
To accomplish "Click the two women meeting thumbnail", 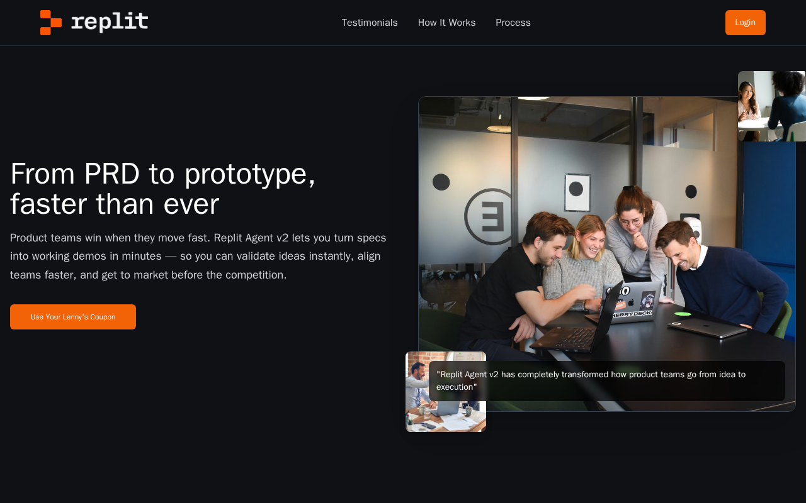I will [x=772, y=106].
